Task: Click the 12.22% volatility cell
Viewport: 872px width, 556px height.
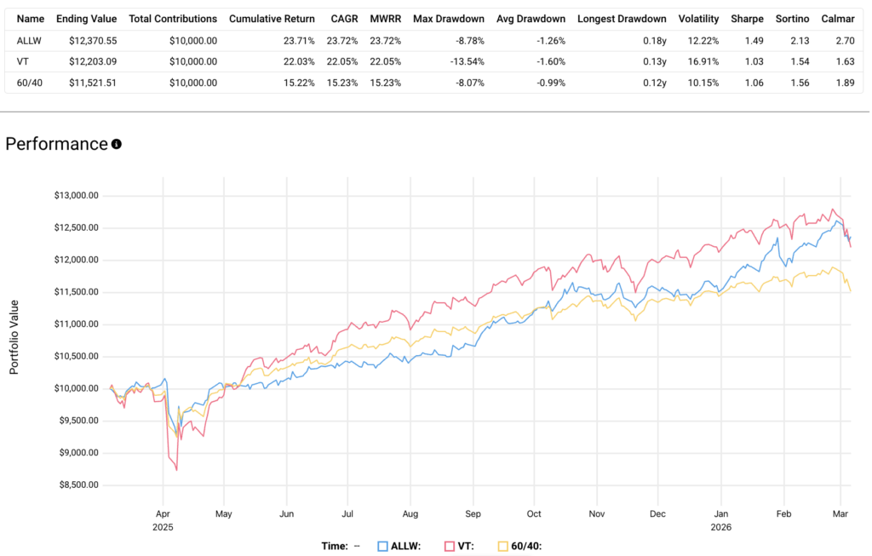Action: [x=703, y=41]
